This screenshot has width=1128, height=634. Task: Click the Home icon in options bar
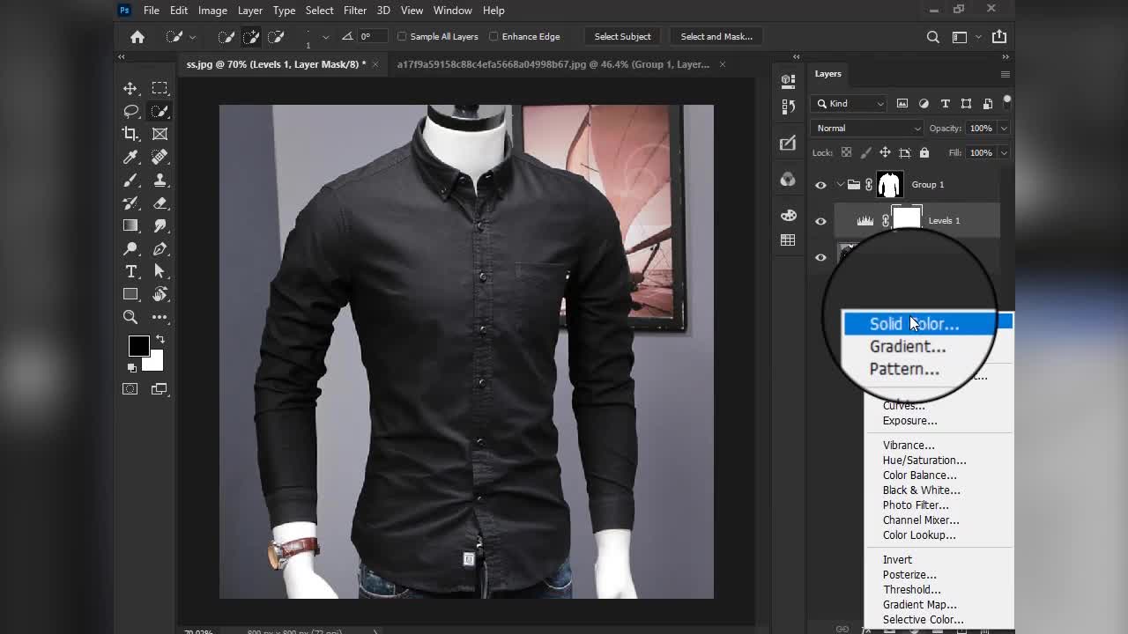[x=137, y=37]
